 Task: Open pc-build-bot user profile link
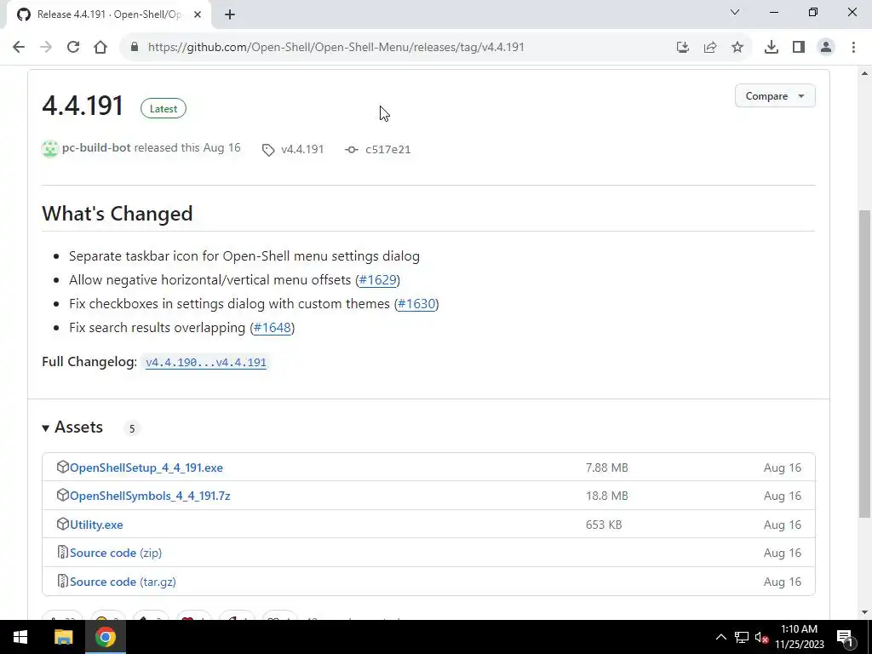pyautogui.click(x=96, y=148)
